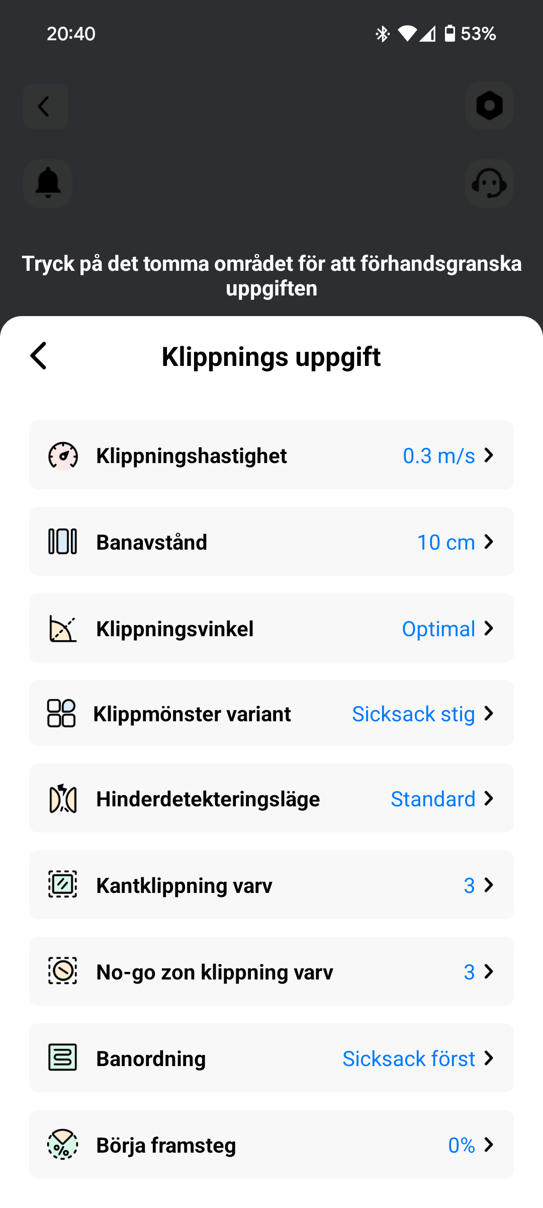
Task: Return from Klippnings uppgift panel
Action: [39, 356]
